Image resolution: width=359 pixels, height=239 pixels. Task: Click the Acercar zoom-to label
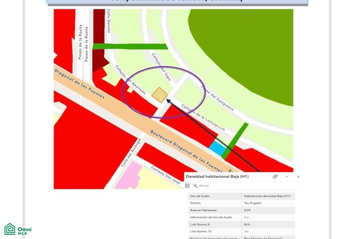point(204,186)
